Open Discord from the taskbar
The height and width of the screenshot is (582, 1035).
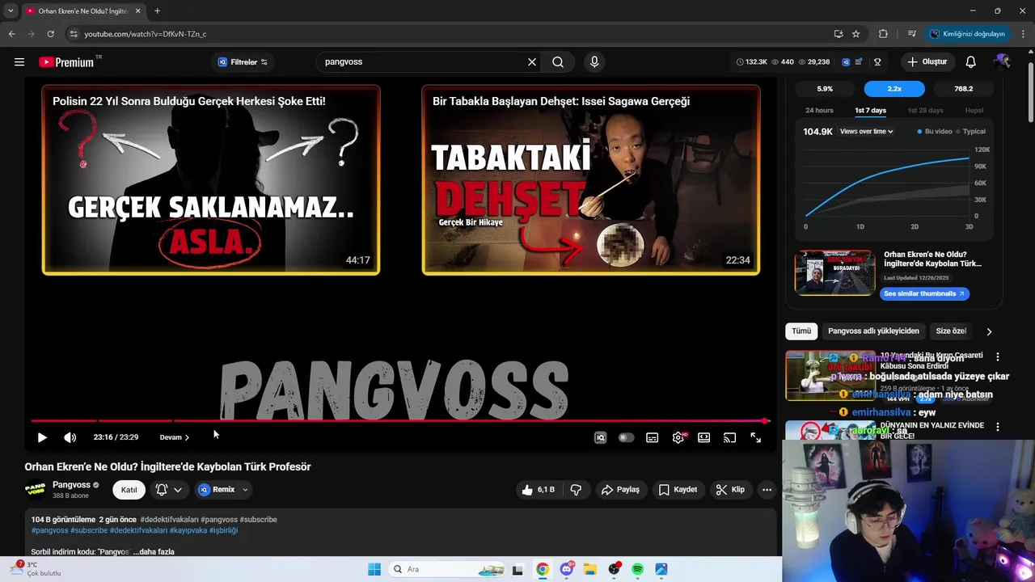567,569
